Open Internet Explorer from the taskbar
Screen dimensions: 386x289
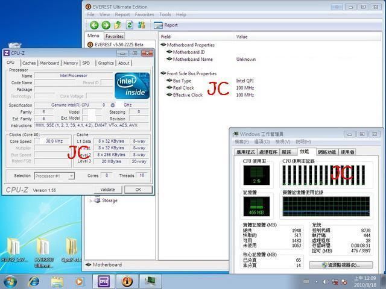pos(34,282)
